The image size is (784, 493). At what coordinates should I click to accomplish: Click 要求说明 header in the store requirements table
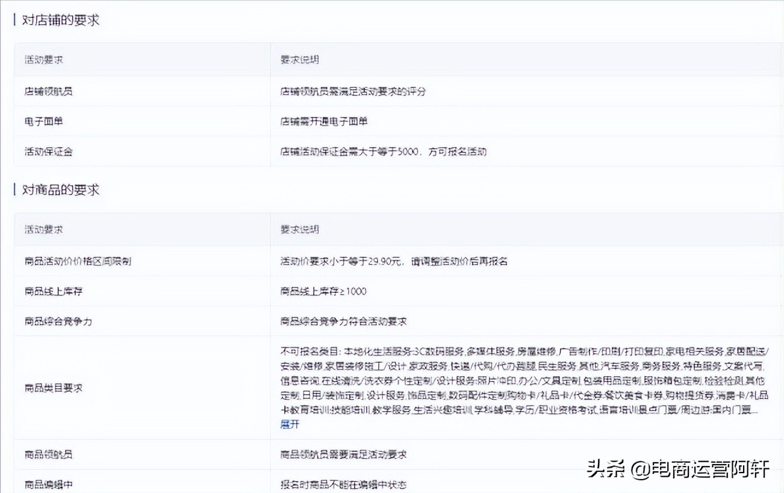tap(299, 60)
